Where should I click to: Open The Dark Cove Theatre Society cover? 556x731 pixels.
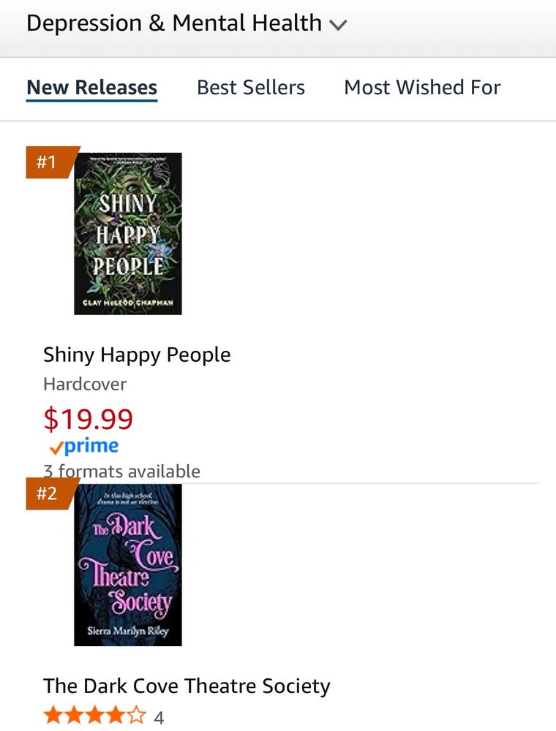point(128,565)
